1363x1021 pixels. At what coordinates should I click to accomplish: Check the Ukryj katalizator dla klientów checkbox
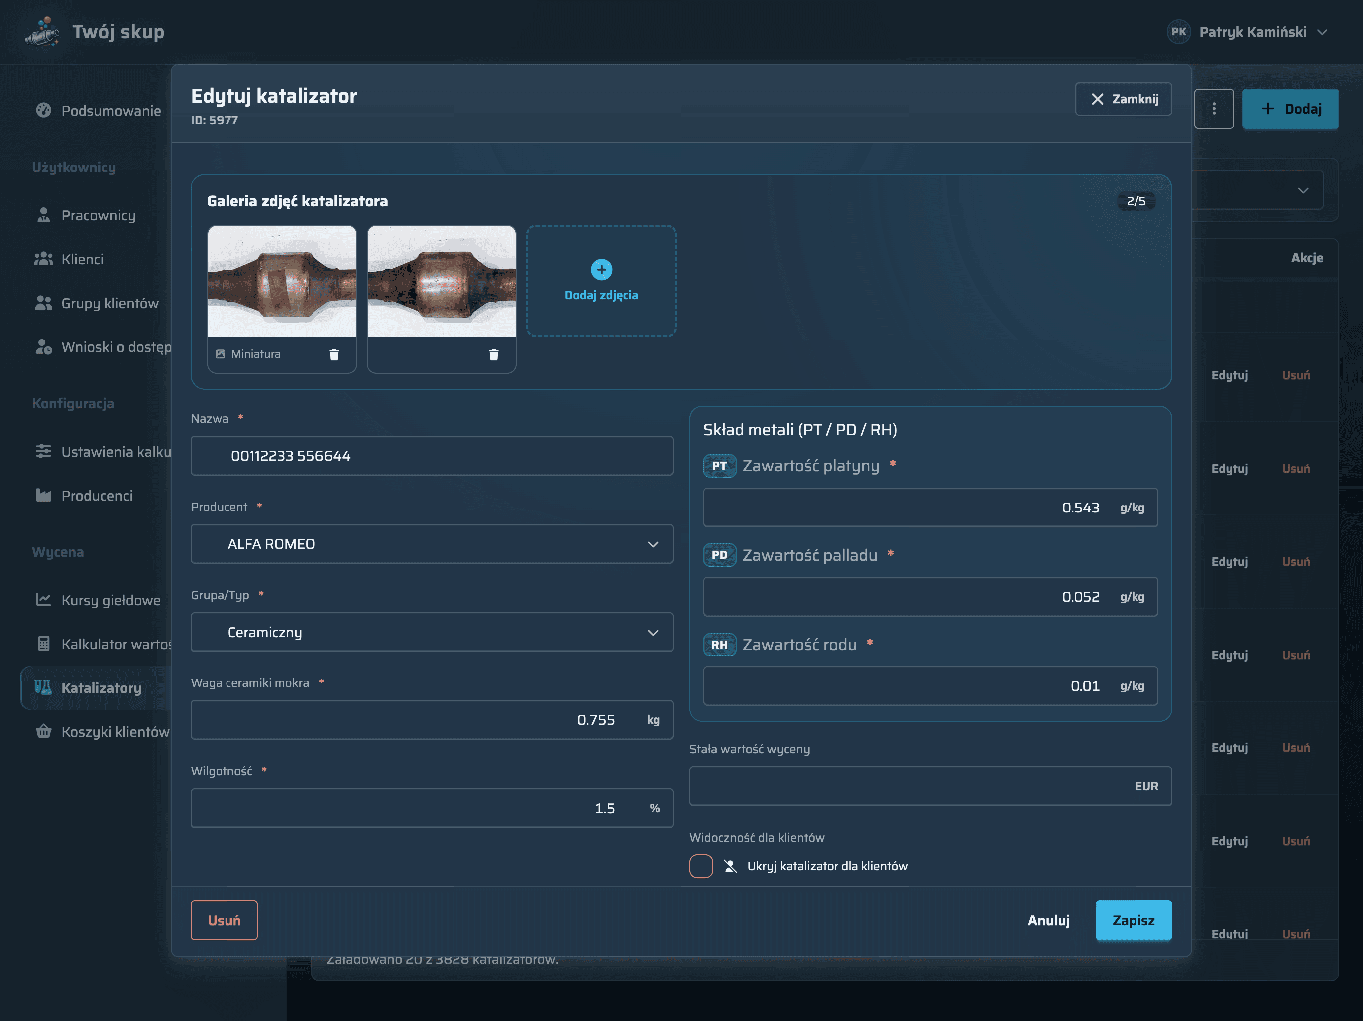[x=701, y=866]
